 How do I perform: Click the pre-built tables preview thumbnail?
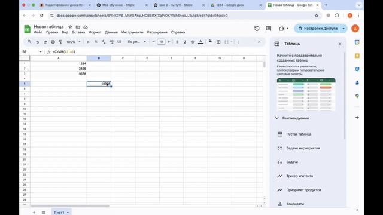click(306, 94)
